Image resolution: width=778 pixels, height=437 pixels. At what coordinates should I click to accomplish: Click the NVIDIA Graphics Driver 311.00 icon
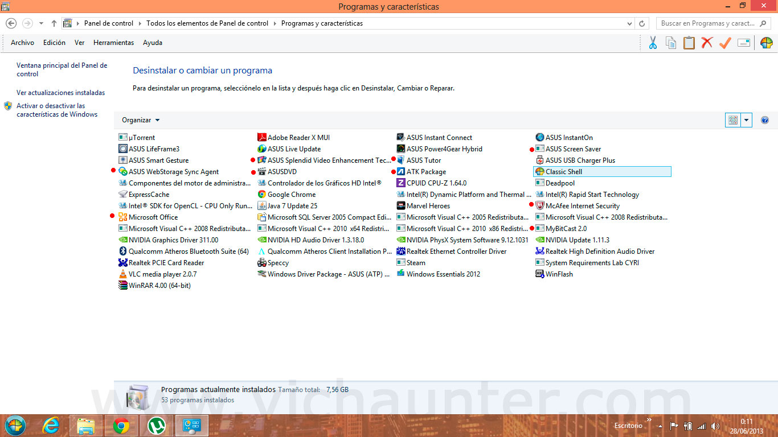pos(123,240)
